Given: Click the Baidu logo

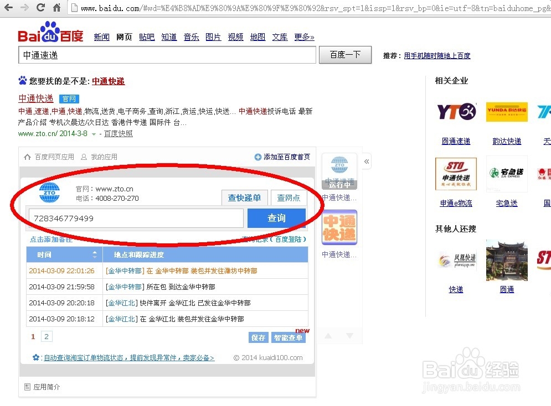Looking at the screenshot, I should pyautogui.click(x=50, y=32).
